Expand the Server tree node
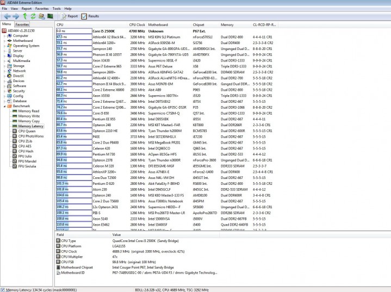This screenshot has width=391, height=292. [4, 51]
